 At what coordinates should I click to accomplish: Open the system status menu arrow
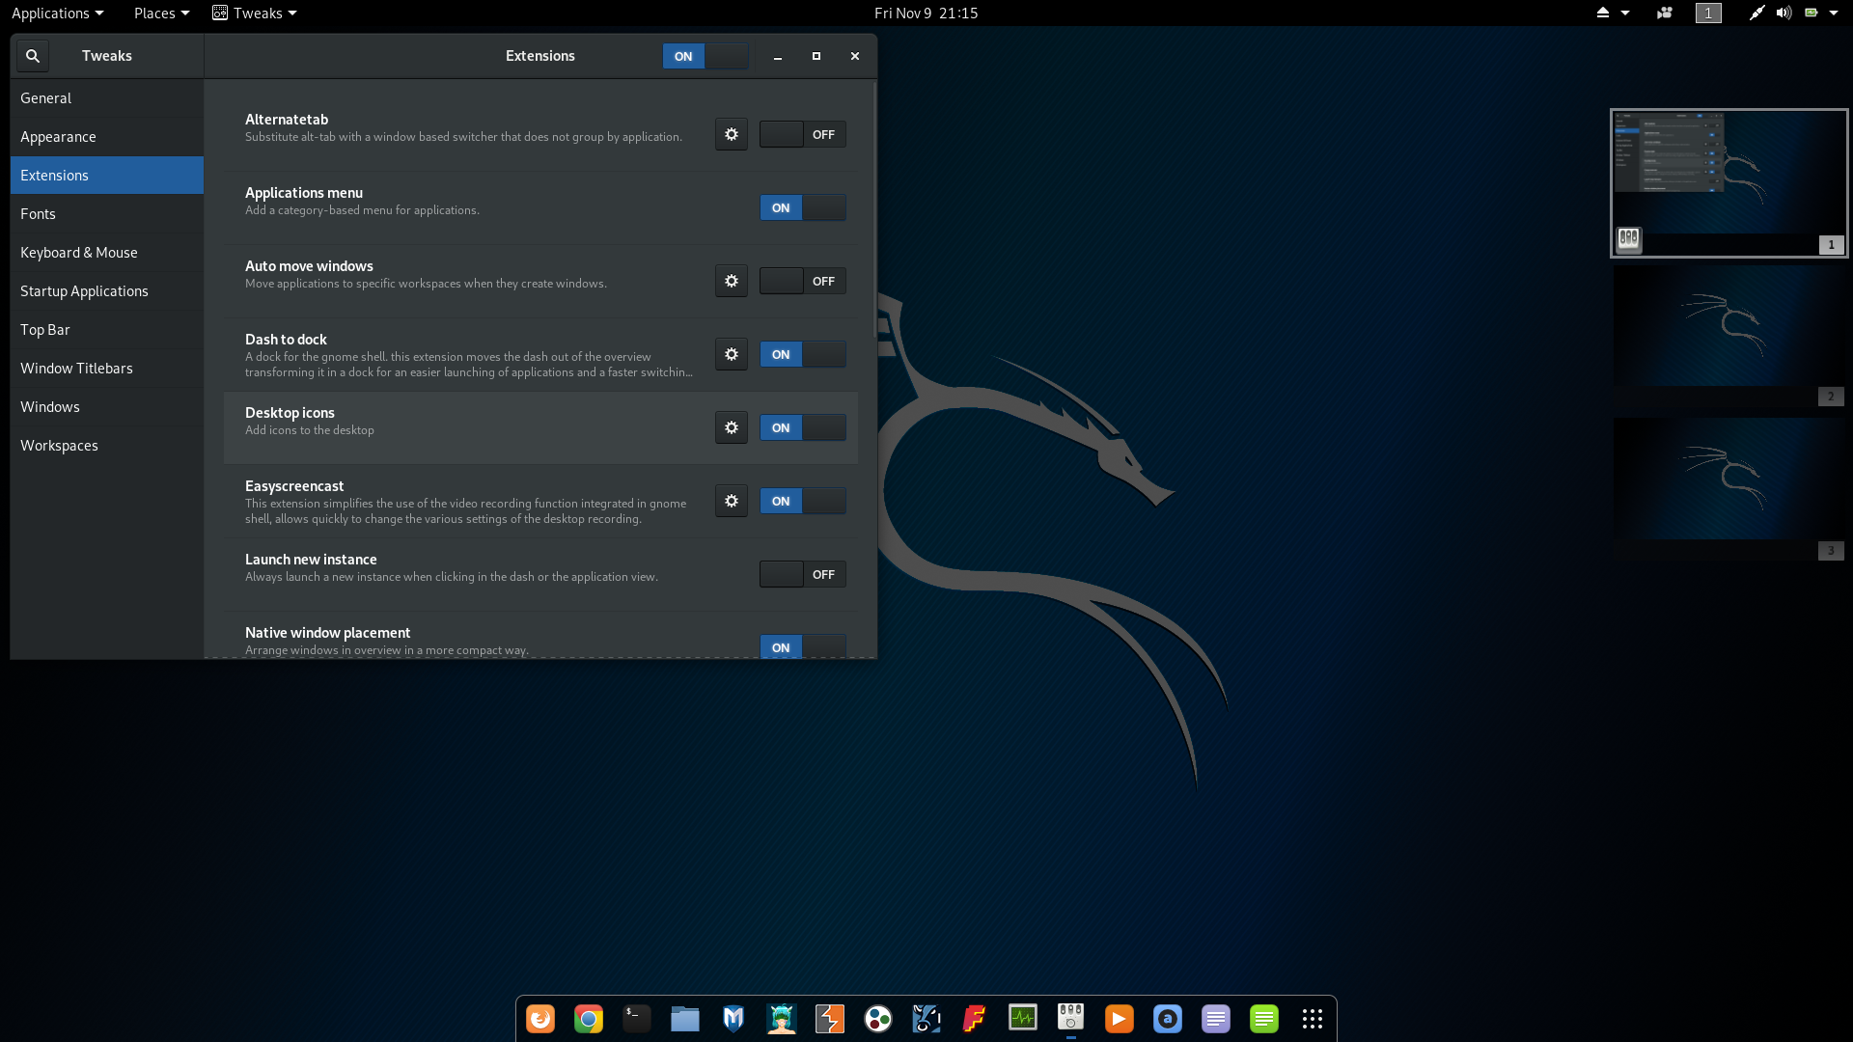point(1834,13)
